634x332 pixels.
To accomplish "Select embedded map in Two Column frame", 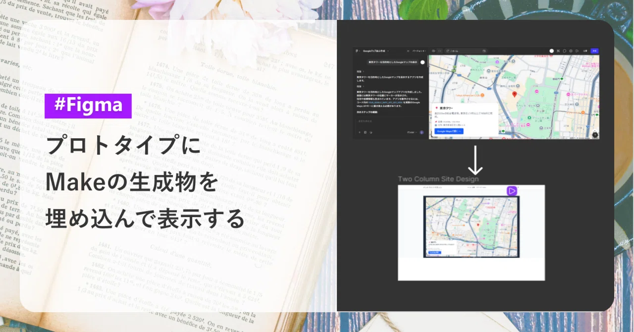I will [471, 226].
